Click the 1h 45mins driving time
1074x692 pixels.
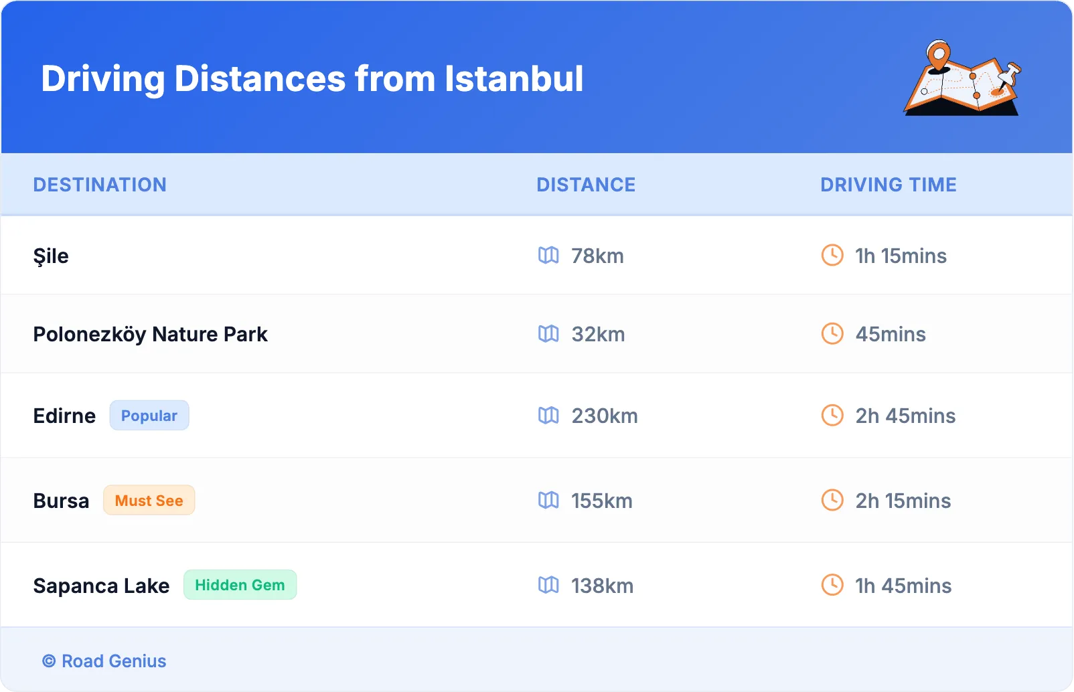tap(903, 586)
